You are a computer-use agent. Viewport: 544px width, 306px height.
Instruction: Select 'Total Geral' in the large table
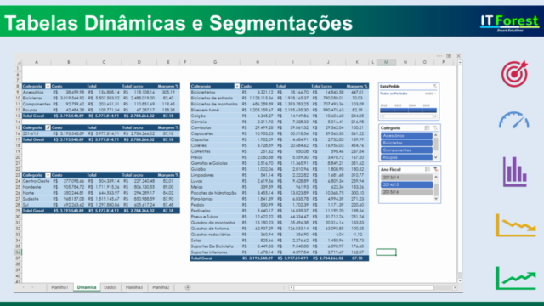(215, 258)
